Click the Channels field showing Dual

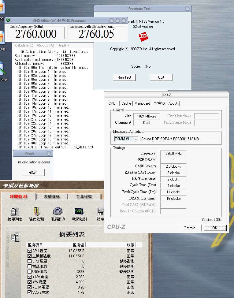click(147, 123)
